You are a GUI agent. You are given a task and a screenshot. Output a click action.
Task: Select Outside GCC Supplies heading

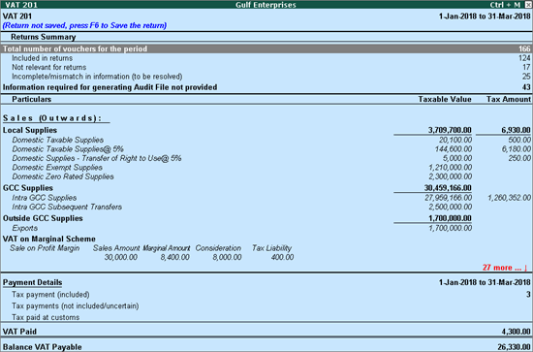(43, 218)
